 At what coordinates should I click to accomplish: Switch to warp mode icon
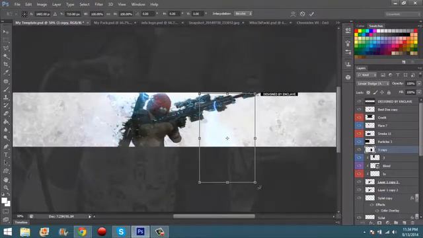pos(293,14)
